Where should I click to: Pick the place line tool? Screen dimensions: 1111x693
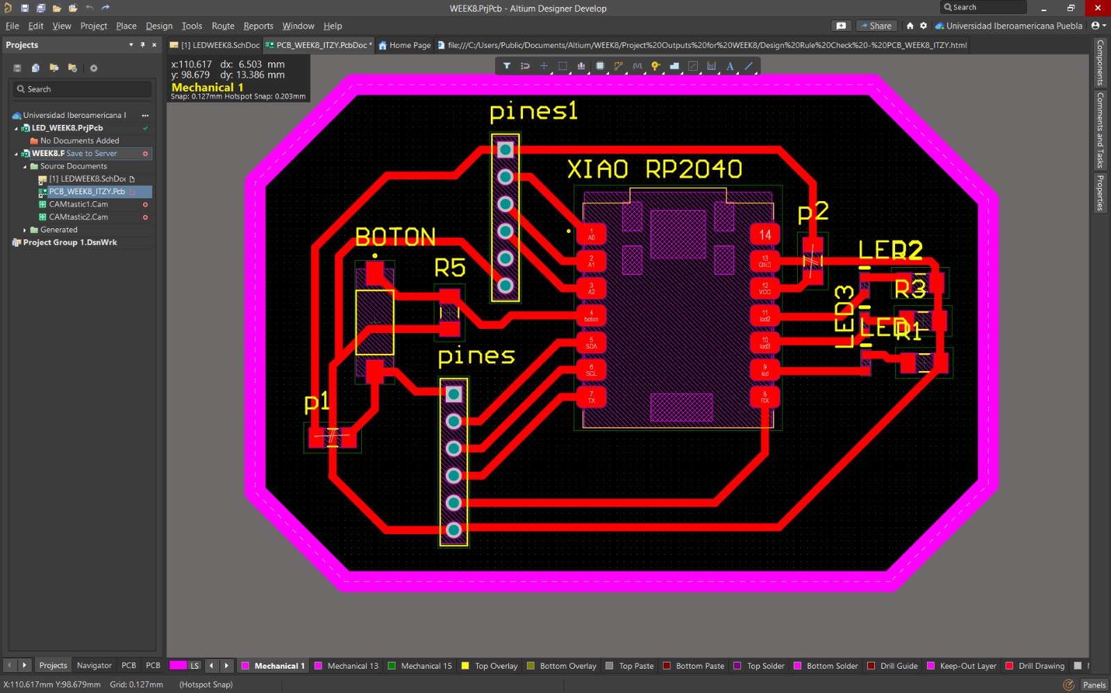click(x=749, y=66)
